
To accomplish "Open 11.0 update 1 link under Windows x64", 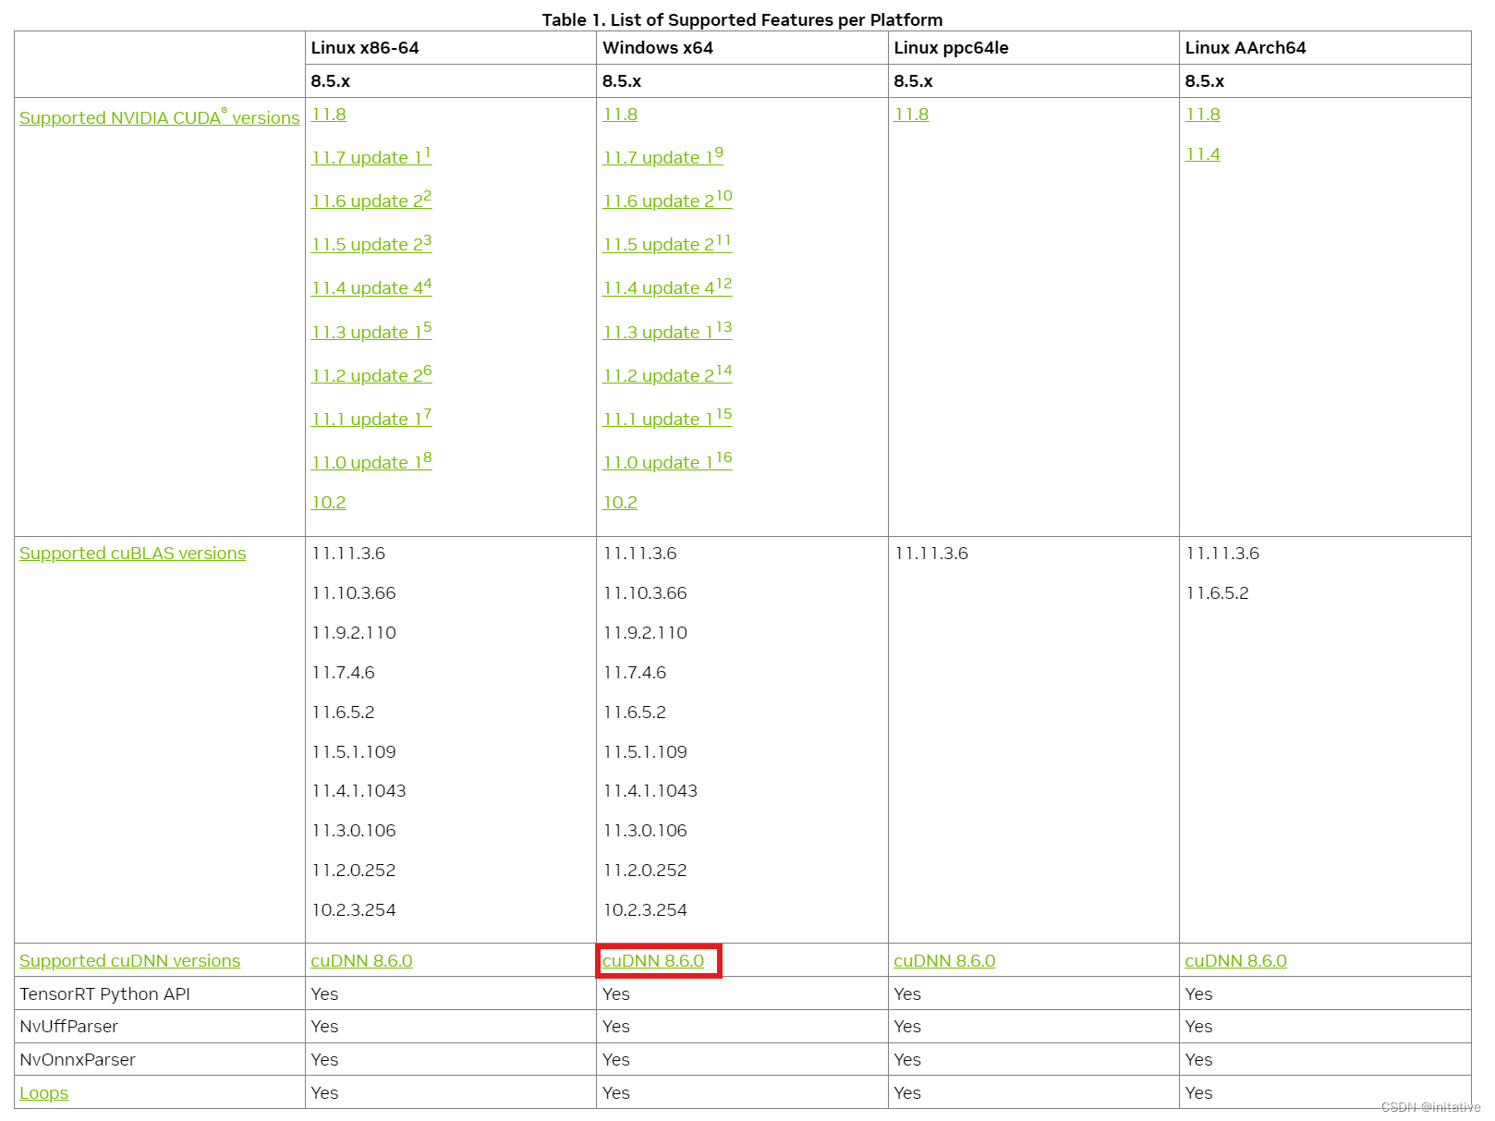I will [667, 461].
